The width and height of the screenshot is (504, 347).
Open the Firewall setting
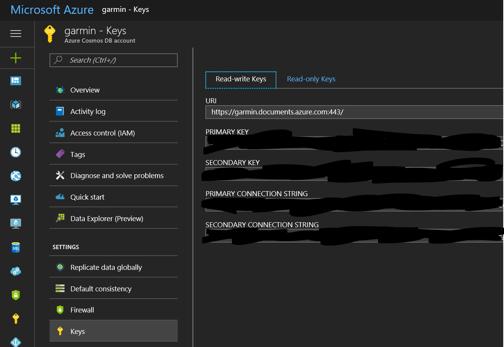pos(114,310)
